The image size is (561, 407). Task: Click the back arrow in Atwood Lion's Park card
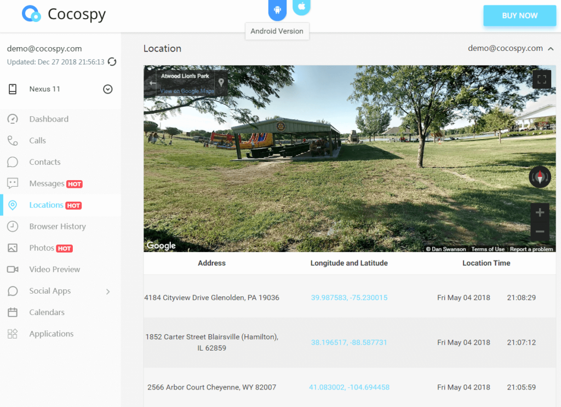point(152,83)
